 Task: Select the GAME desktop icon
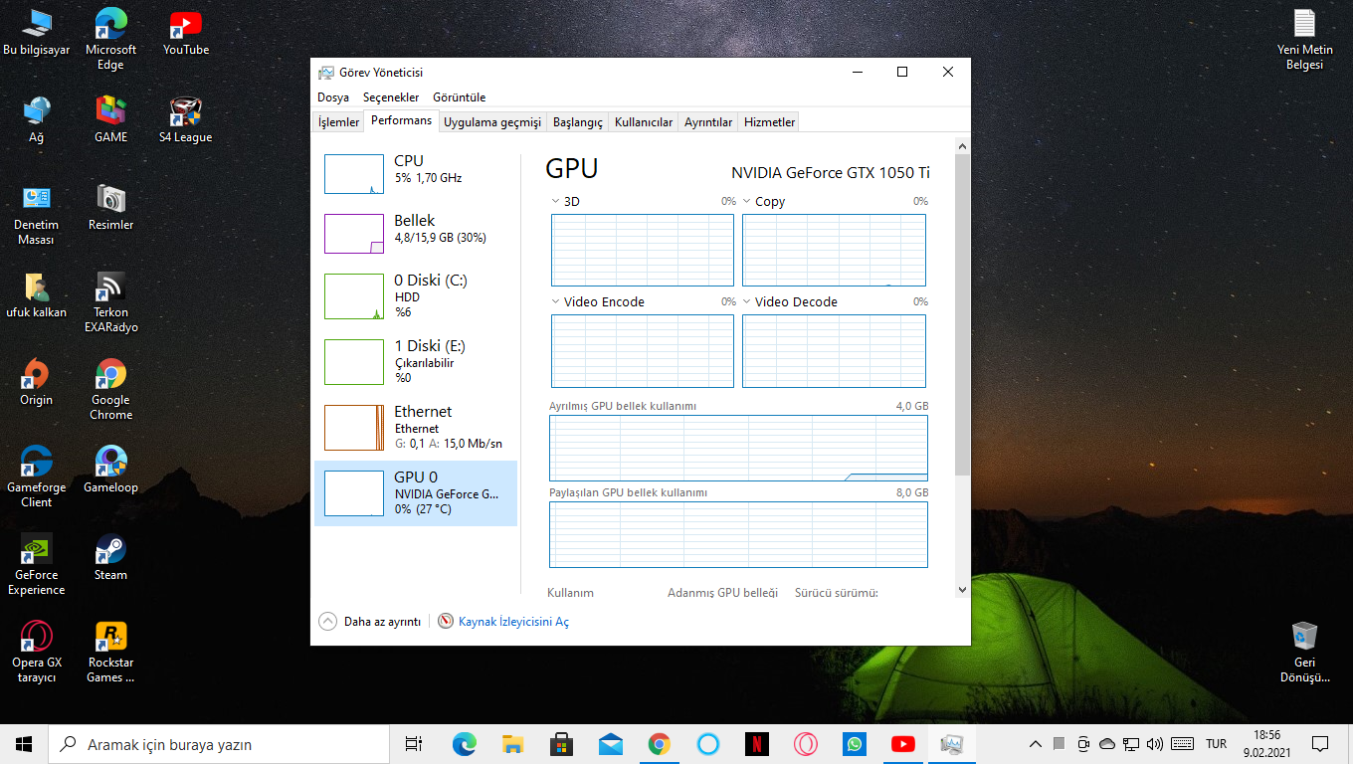(x=110, y=120)
